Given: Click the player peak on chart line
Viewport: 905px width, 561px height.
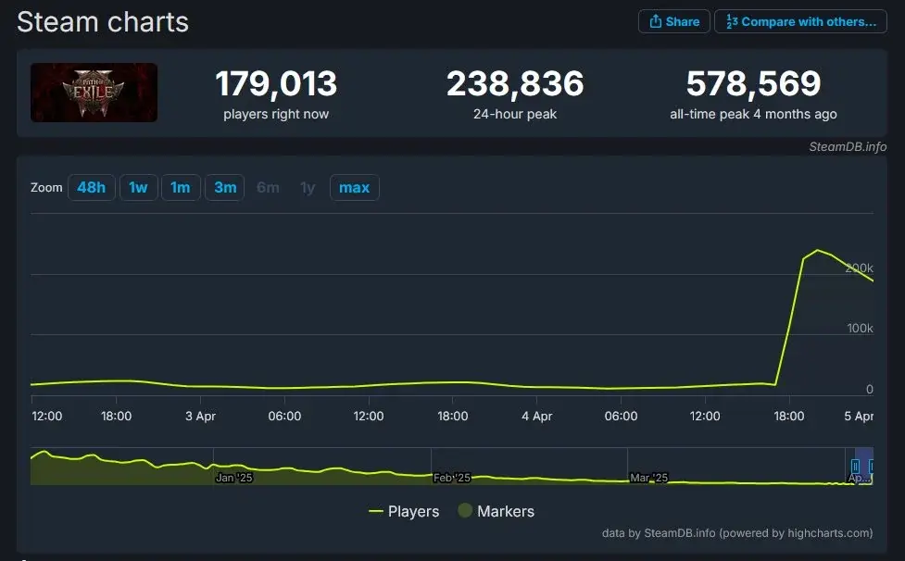Looking at the screenshot, I should click(817, 250).
